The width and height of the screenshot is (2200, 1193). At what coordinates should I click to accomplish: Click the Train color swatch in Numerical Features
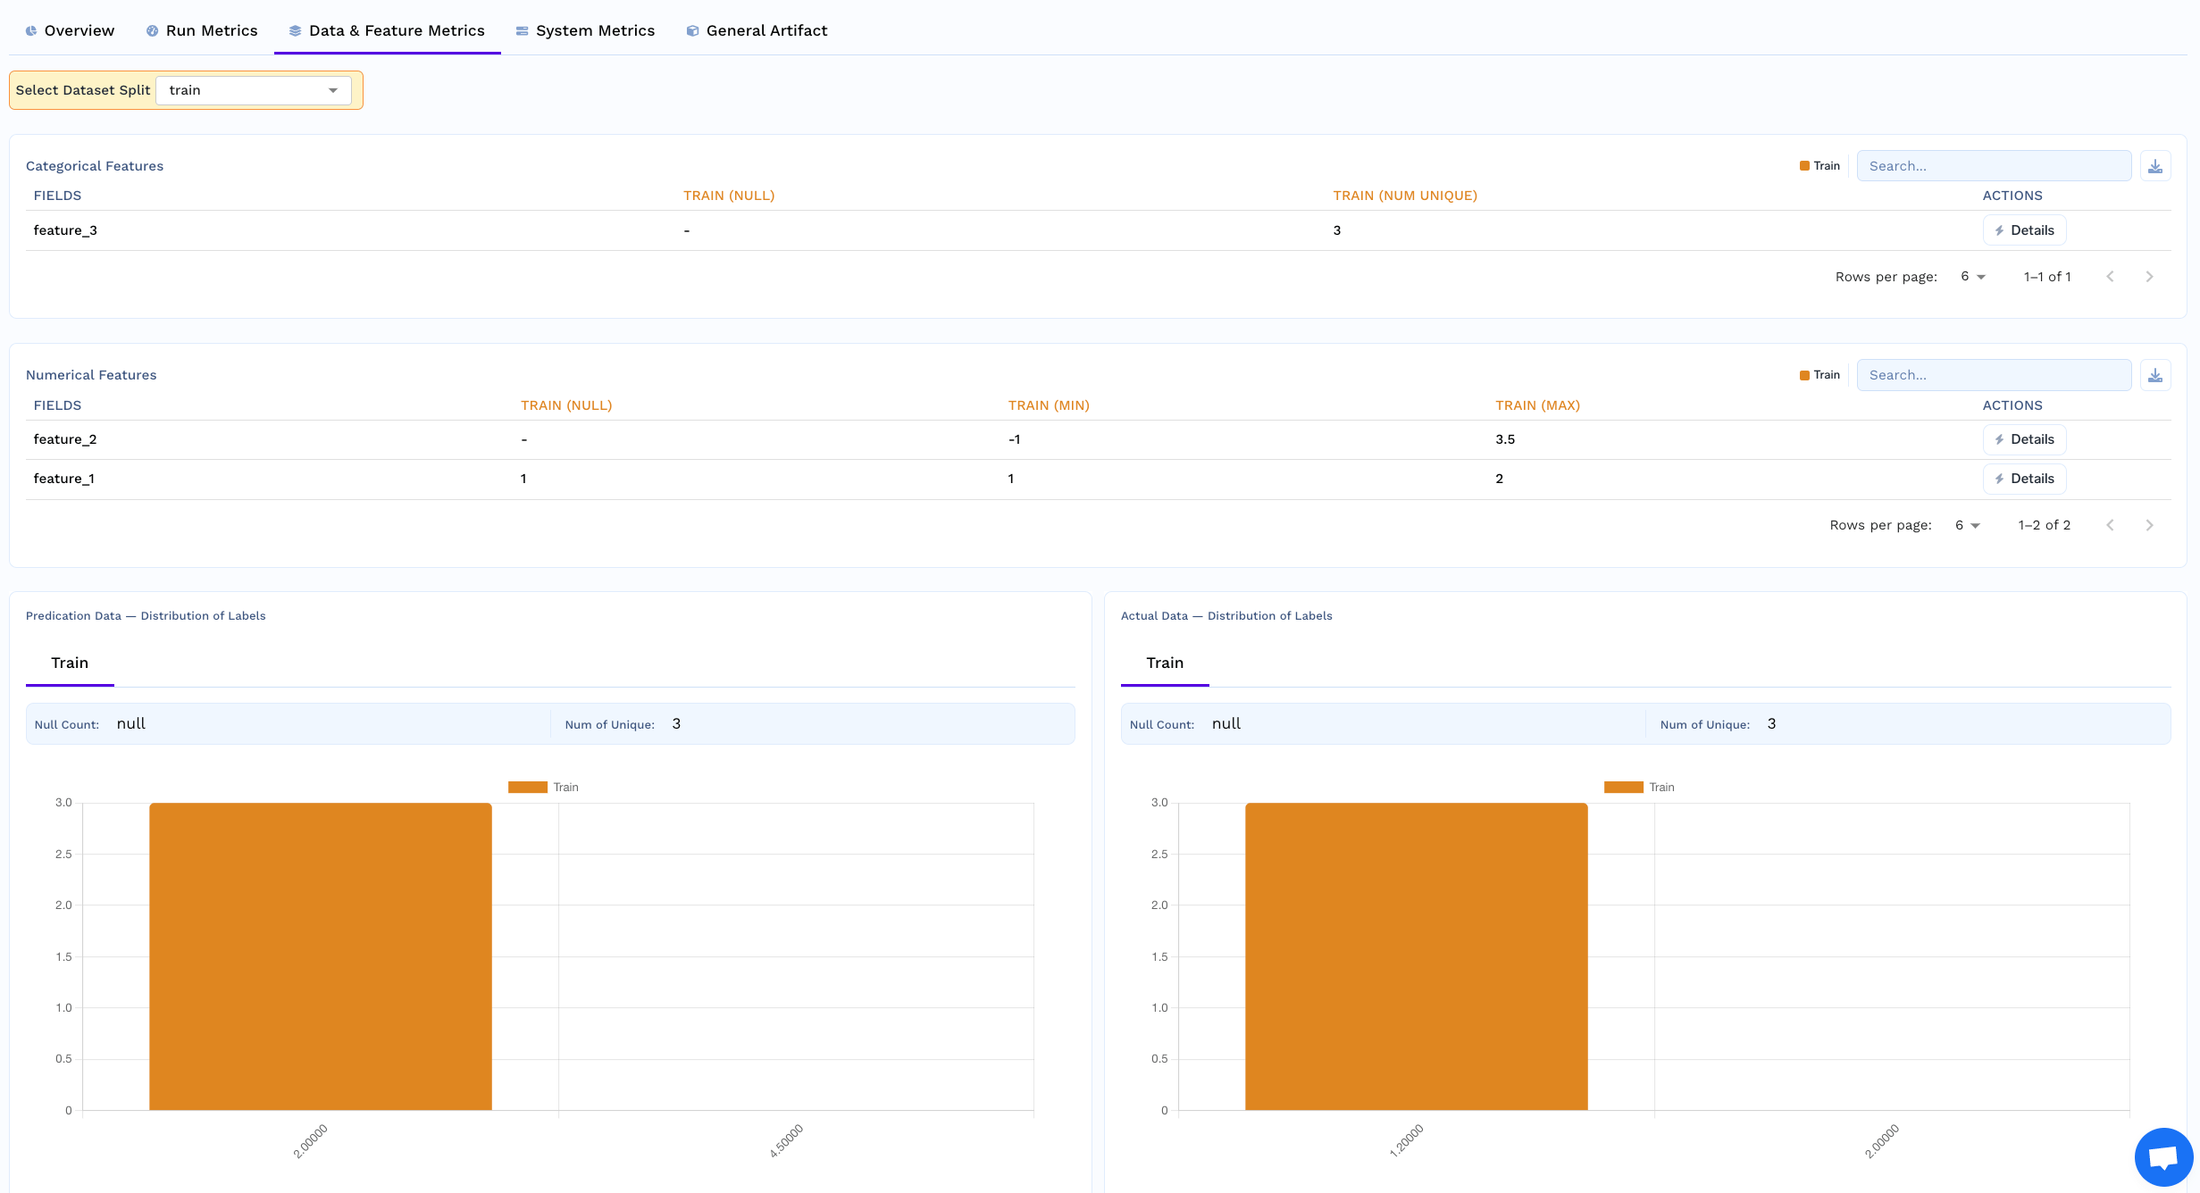(x=1804, y=375)
